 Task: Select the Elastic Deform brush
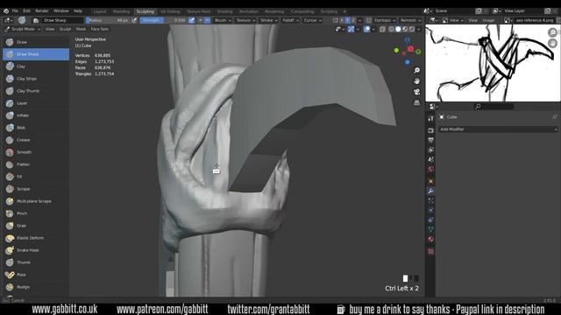click(35, 238)
